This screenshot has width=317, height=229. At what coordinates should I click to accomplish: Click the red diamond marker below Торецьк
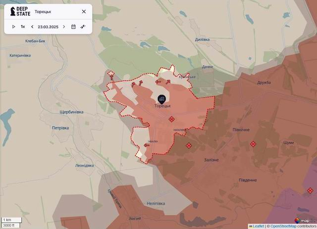(171, 119)
